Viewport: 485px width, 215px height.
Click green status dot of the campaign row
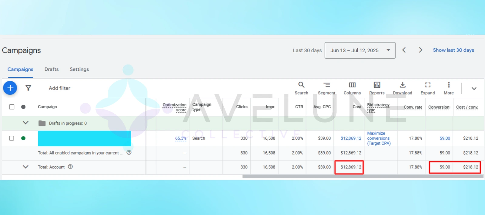click(x=23, y=138)
